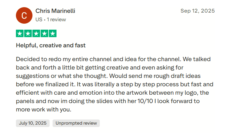
Task: Click the Sep 12, 2025 review date
Action: point(197,11)
